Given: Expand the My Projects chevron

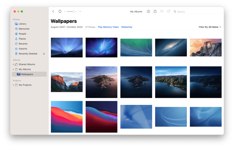Looking at the screenshot, I should click(13, 85).
